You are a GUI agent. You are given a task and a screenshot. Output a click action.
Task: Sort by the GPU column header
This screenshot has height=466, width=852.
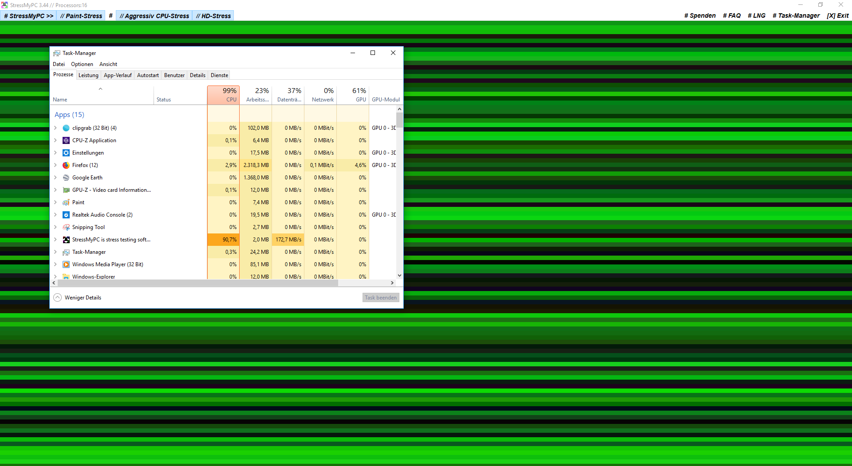(x=353, y=95)
